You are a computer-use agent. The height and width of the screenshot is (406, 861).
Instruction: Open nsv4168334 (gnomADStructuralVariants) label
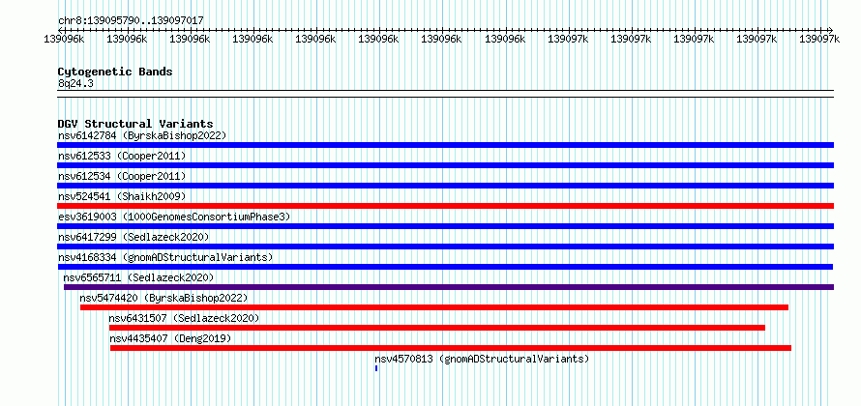(165, 257)
